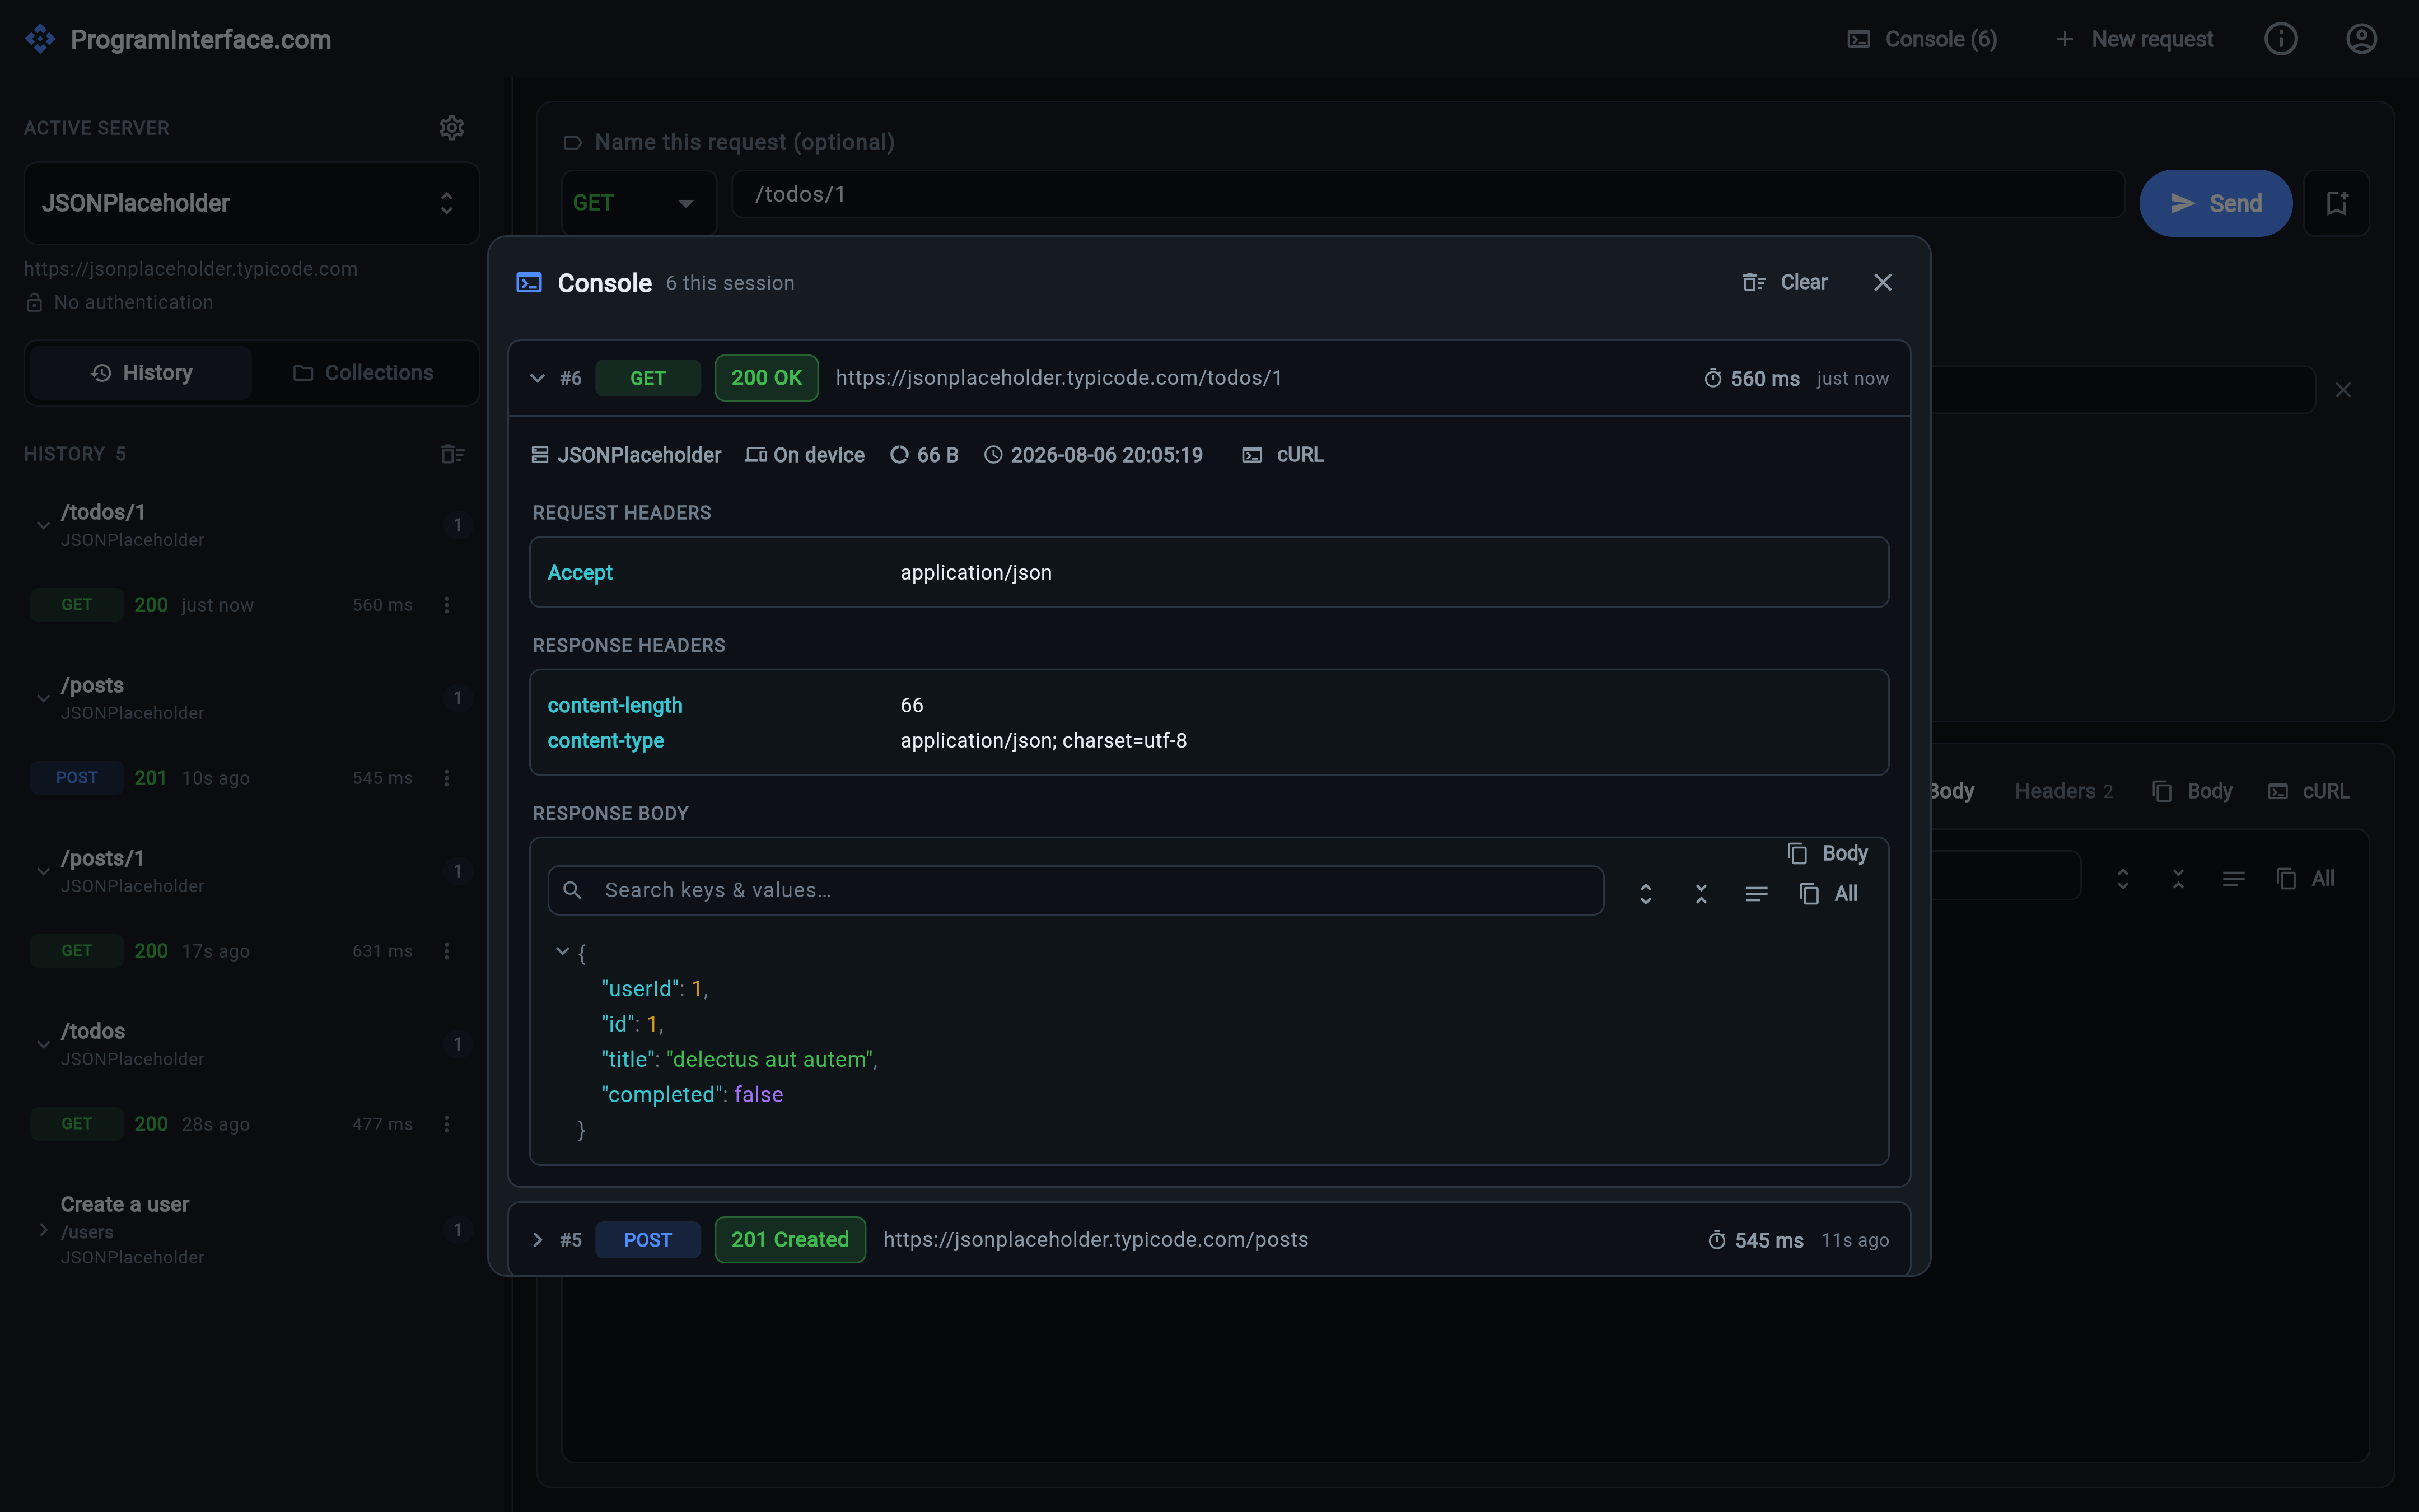Click the false value of completed
Viewport: 2419px width, 1512px height.
click(759, 1095)
